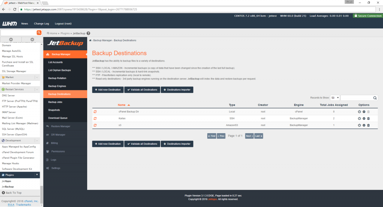Open Manage AutoSSL sidebar link
Screen dimensions: 383x207
click(12, 51)
